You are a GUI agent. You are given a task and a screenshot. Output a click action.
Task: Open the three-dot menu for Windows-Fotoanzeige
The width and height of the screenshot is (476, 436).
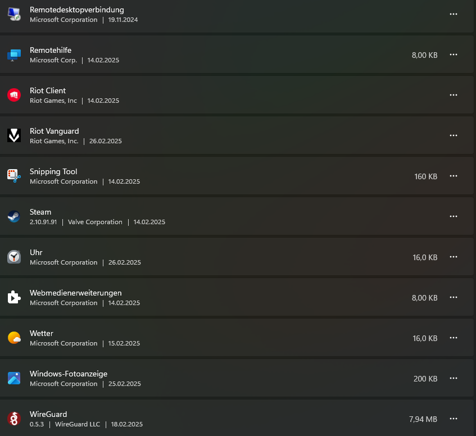pos(454,378)
